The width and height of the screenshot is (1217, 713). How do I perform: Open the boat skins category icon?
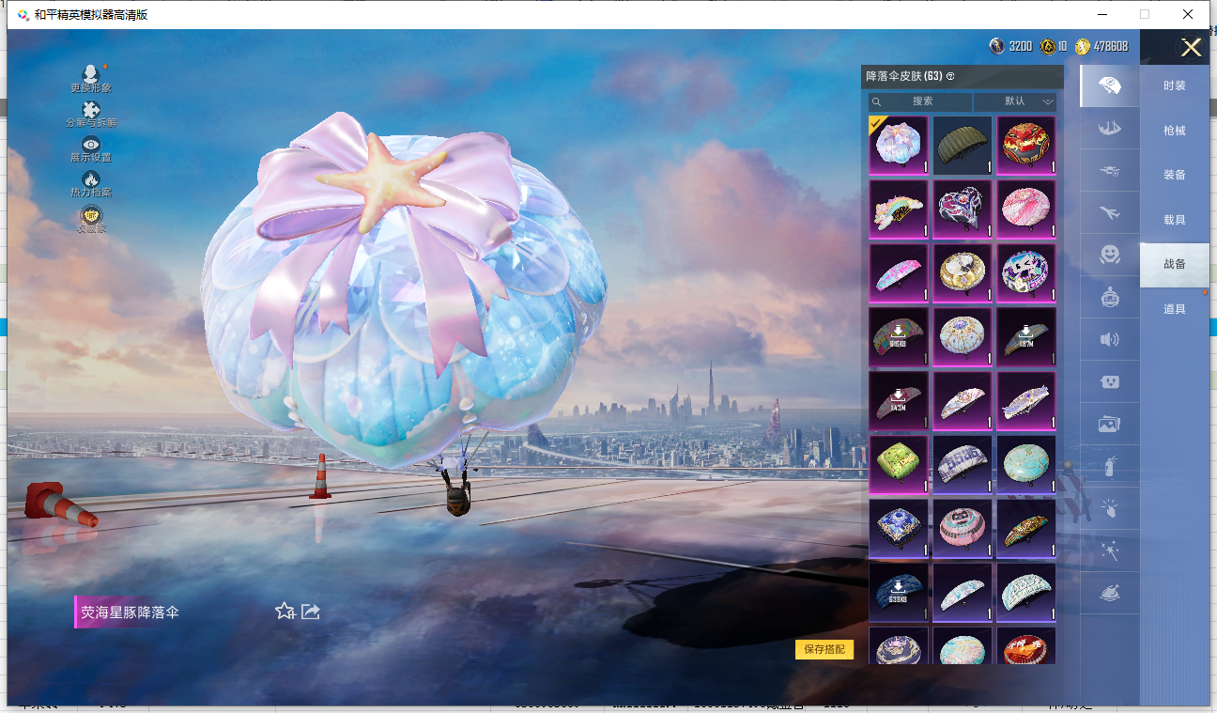[1109, 129]
